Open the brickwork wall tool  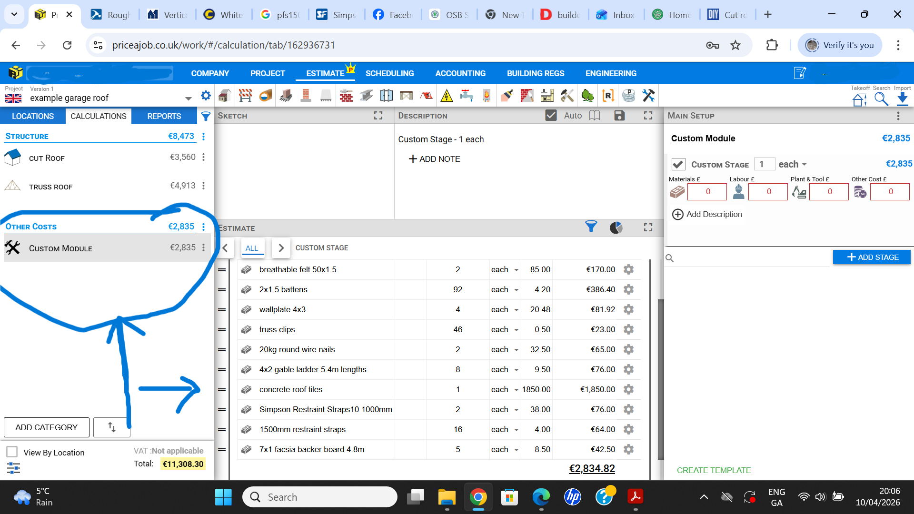click(x=346, y=95)
